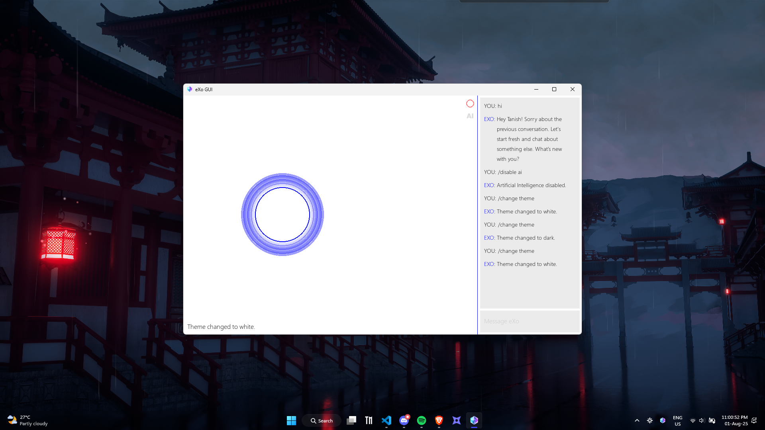Click the eXo GUI title bar app icon

pyautogui.click(x=190, y=89)
